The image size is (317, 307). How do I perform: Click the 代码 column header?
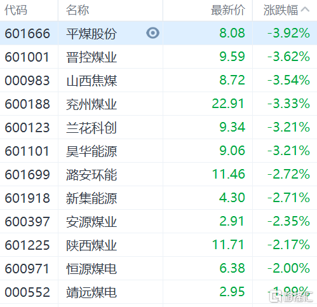(16, 10)
